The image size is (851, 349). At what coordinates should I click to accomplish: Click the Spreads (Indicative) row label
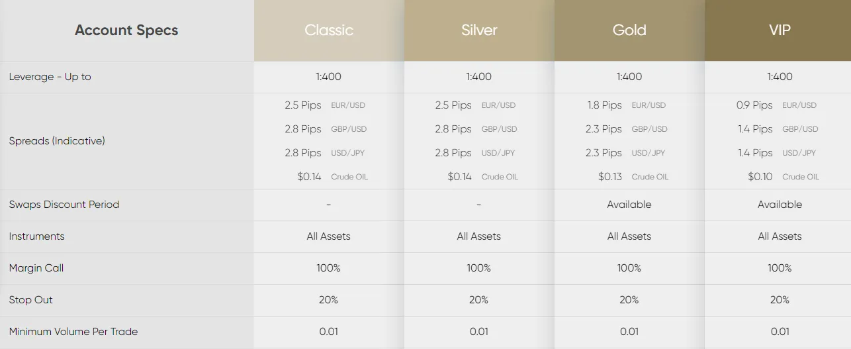pyautogui.click(x=57, y=141)
